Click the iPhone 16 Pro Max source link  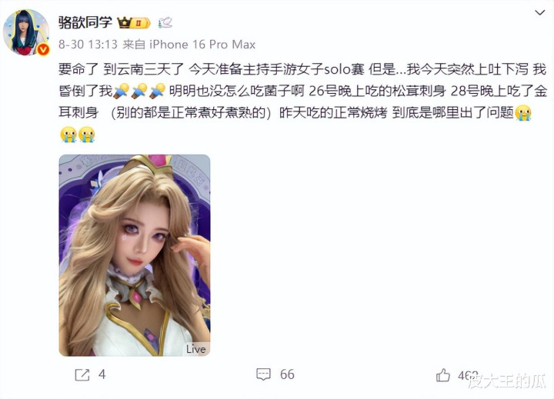coord(202,45)
